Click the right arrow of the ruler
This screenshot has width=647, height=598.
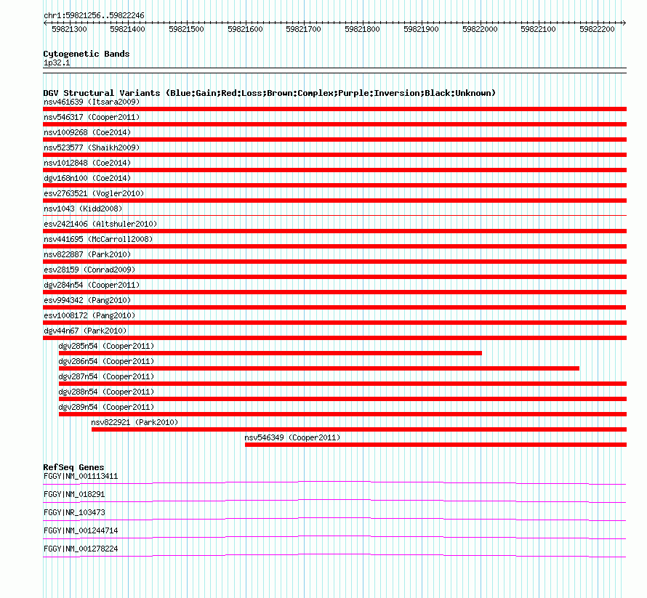(624, 23)
